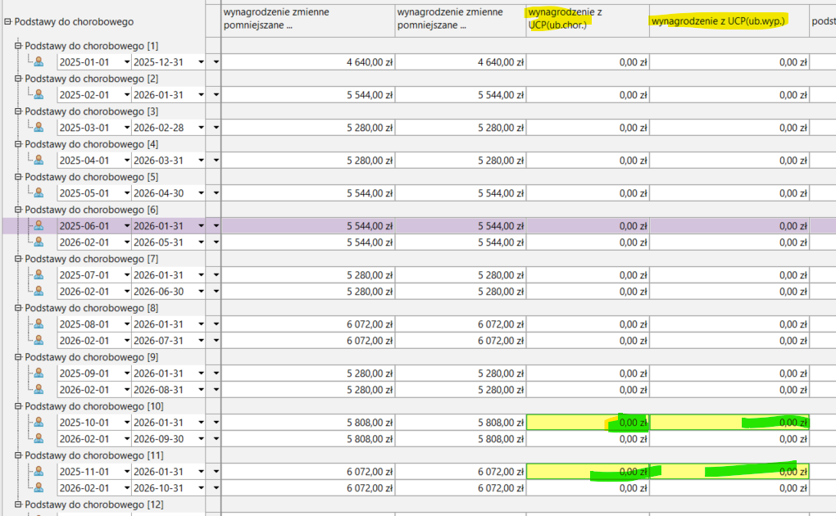Click person icon in row starting 2025-03-01
Viewport: 836px width, 516px height.
tap(38, 127)
